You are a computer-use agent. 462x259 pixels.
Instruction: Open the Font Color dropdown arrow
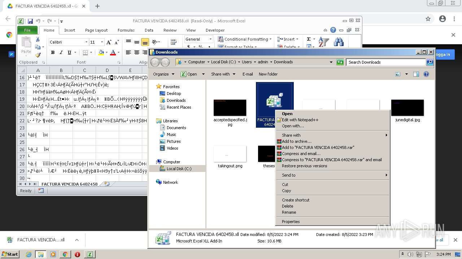[118, 53]
